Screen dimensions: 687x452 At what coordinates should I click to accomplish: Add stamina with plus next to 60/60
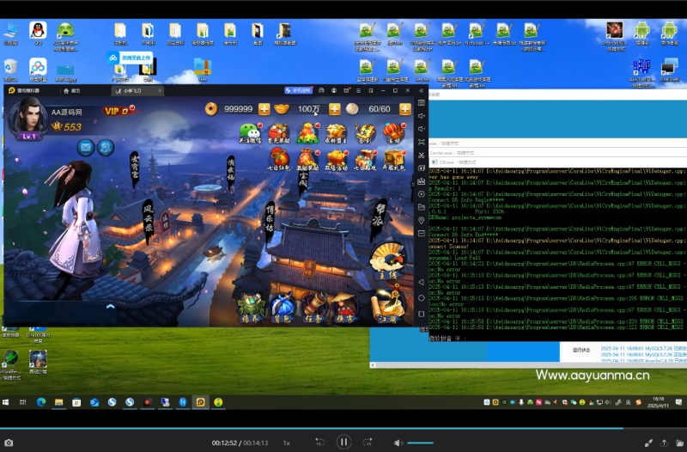(x=405, y=109)
